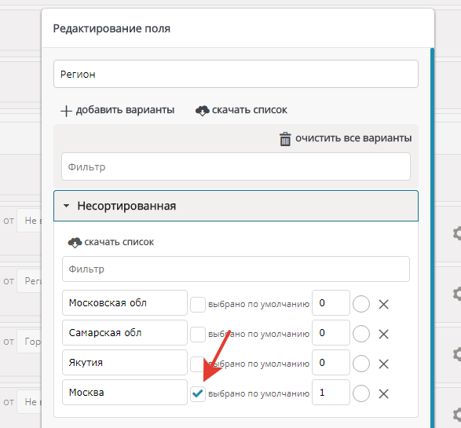Click the top cloud download icon
Screen dimensions: 461x428
[203, 111]
